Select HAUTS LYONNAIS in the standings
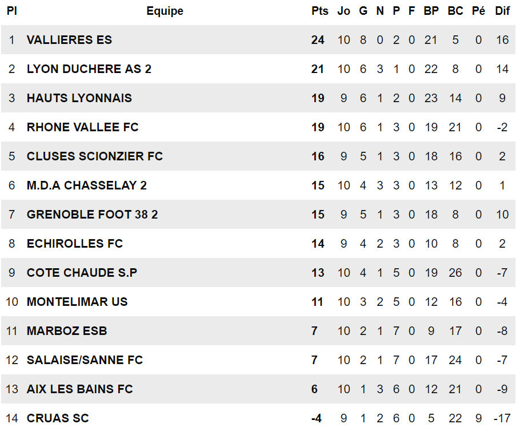516x432 pixels. point(79,98)
